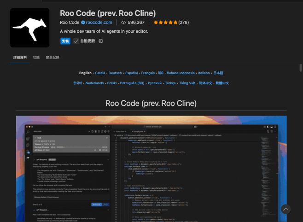The width and height of the screenshot is (303, 222).
Task: Select the Deutsch language link
Action: pos(115,73)
